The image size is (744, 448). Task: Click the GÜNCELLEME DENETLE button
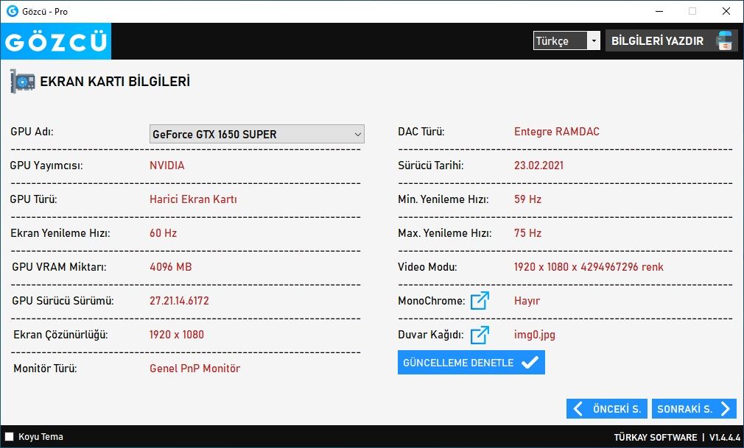(471, 363)
